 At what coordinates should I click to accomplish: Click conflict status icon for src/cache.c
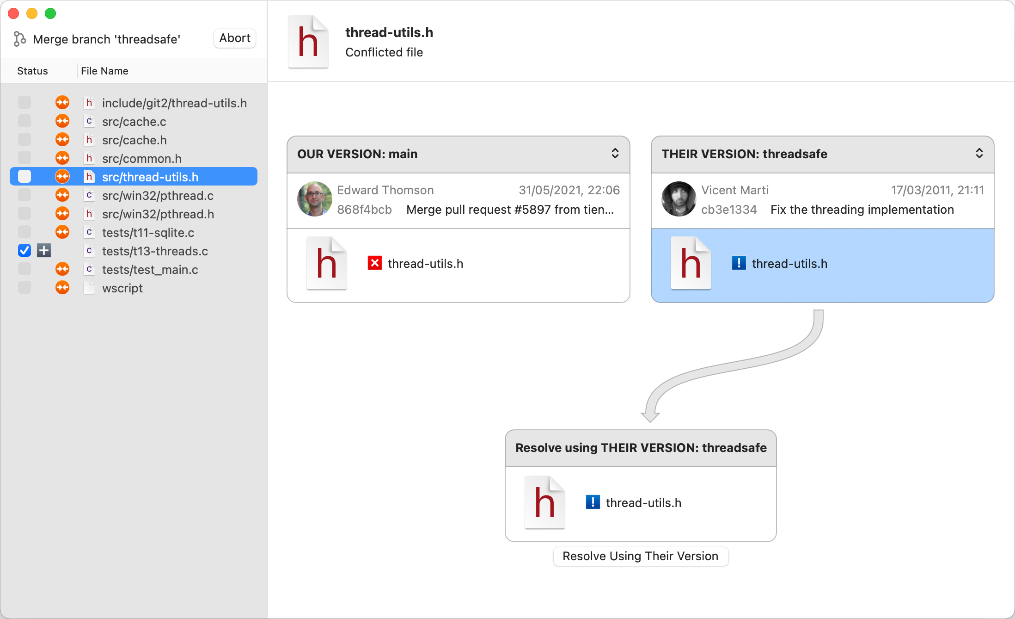(x=62, y=121)
